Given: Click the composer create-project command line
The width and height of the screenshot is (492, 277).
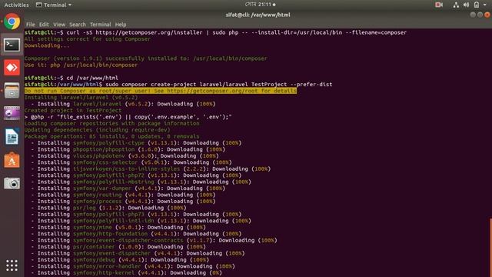Looking at the screenshot, I should (x=218, y=85).
